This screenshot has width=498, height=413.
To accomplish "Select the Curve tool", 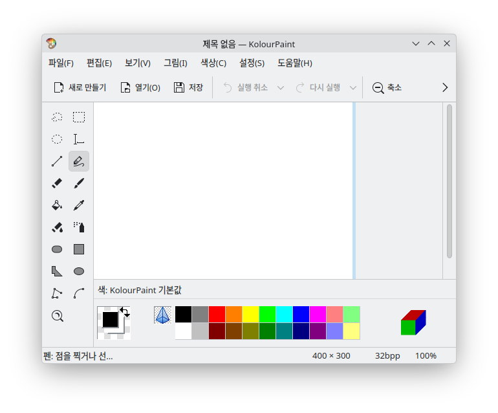I will [x=79, y=293].
